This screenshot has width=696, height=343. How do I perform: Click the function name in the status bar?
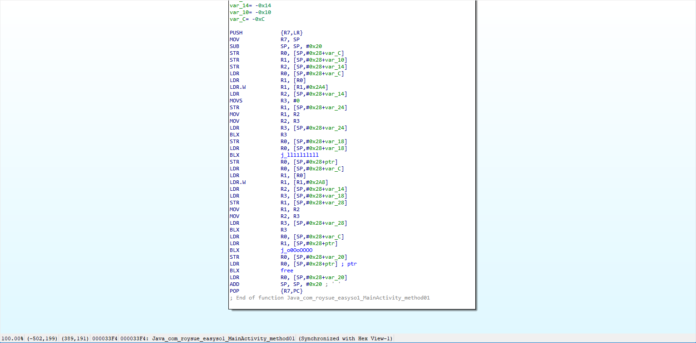pos(224,338)
